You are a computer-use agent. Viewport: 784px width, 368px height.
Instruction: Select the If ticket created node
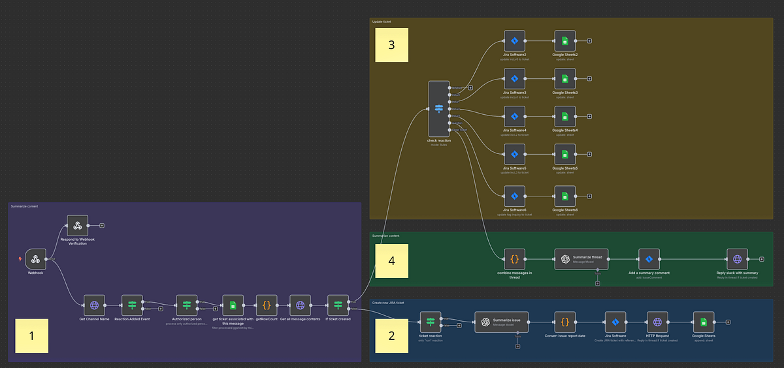(338, 305)
